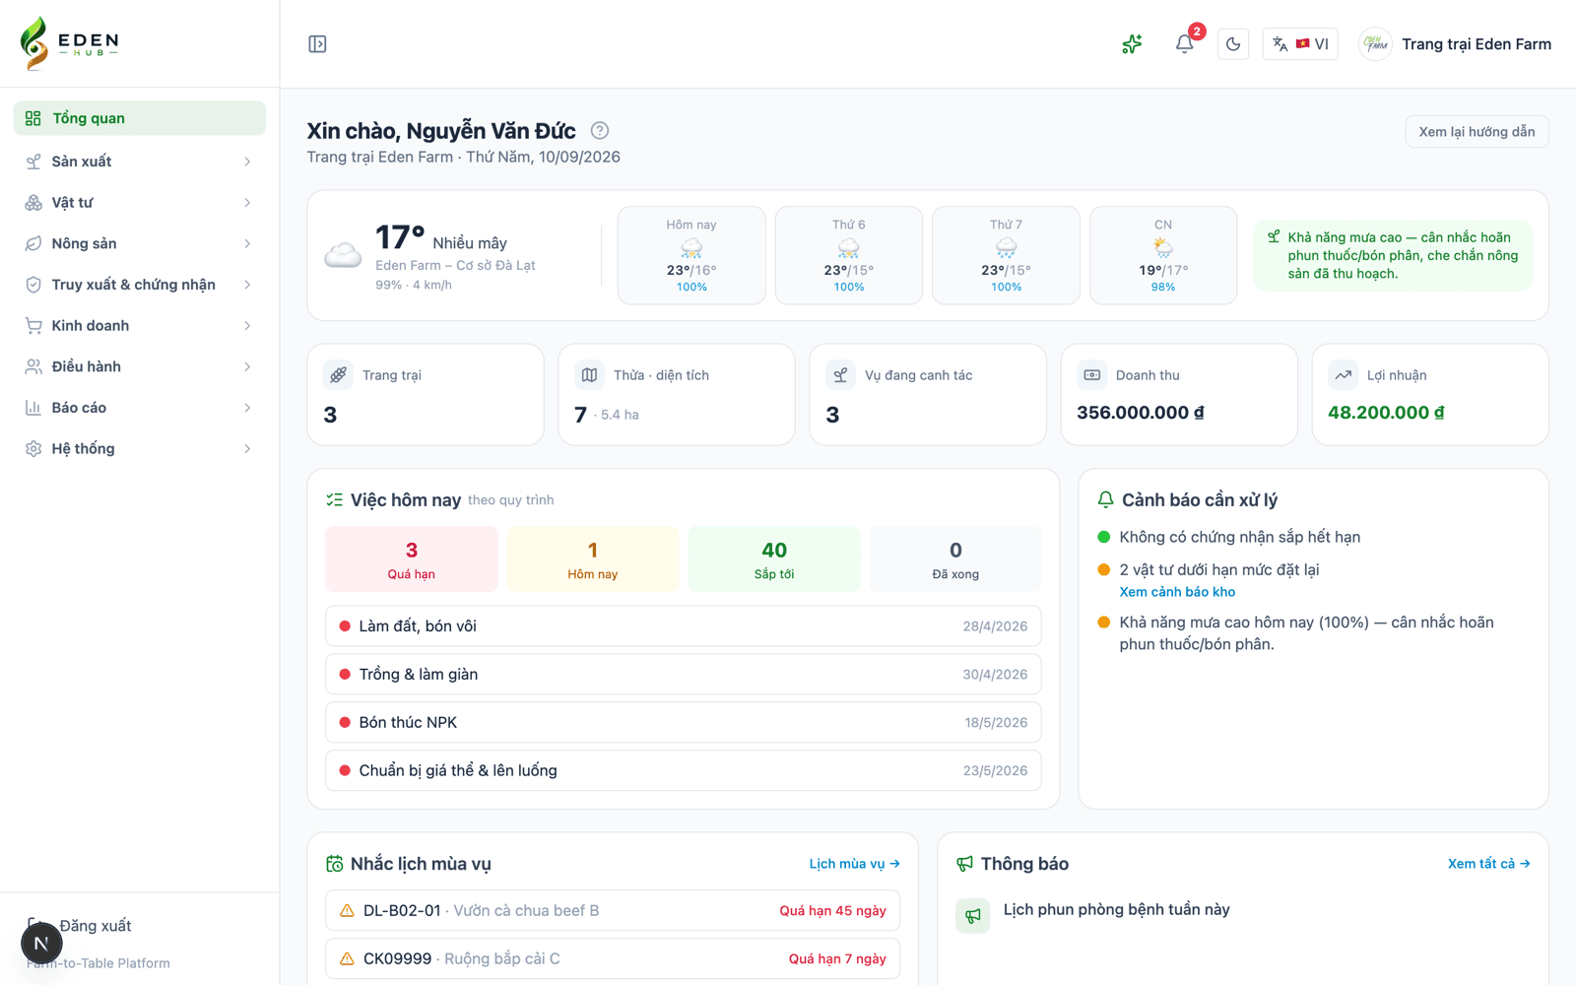
Task: Click the help question mark icon
Action: click(600, 130)
